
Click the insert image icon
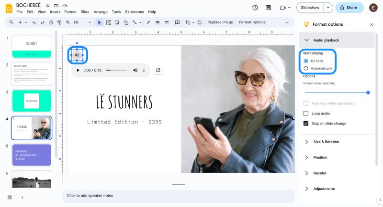coord(117,22)
